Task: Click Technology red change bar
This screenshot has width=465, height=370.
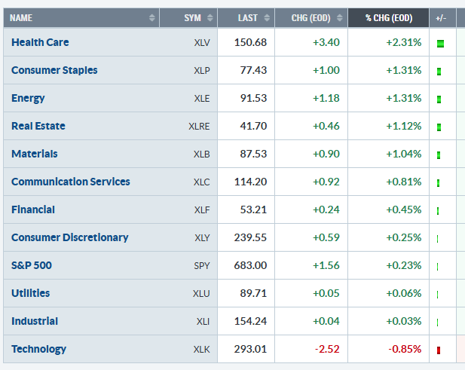Action: (439, 350)
